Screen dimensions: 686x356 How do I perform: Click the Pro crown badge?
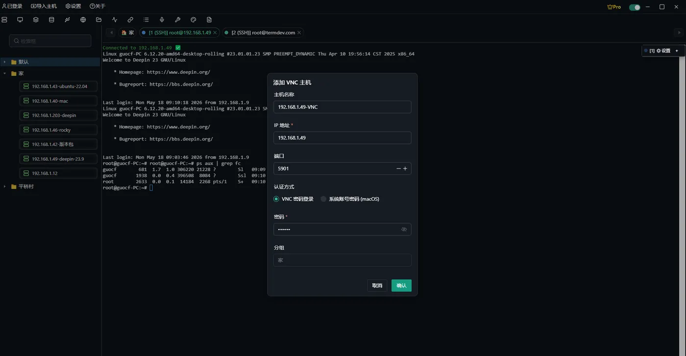614,7
